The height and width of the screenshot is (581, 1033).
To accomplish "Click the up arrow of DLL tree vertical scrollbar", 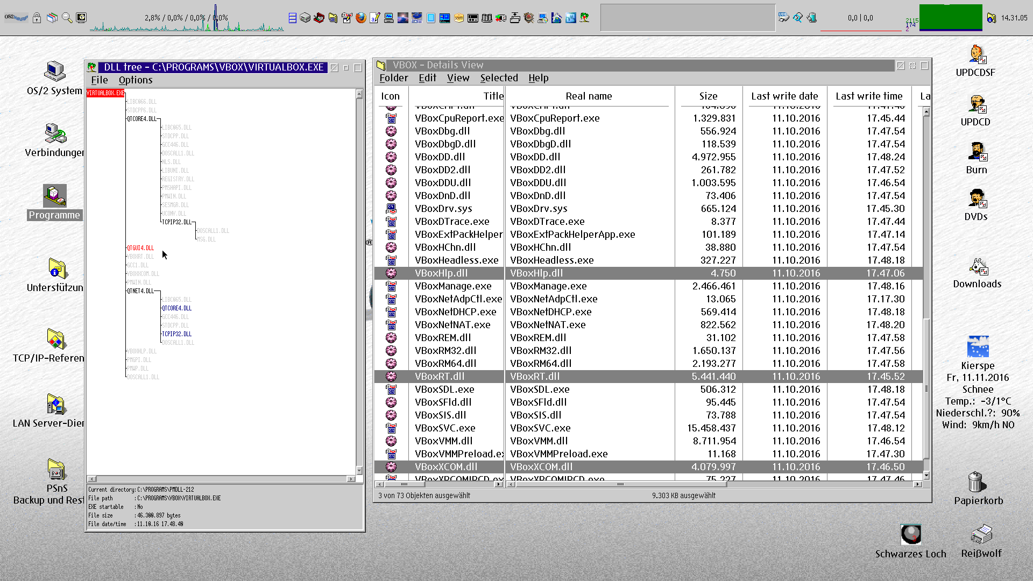I will tap(359, 94).
